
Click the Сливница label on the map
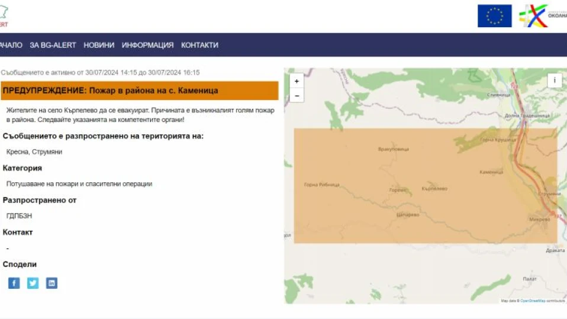pyautogui.click(x=499, y=95)
